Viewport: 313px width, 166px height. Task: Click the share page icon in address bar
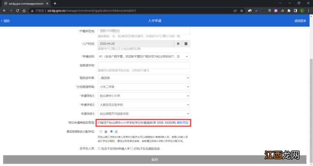click(x=235, y=11)
